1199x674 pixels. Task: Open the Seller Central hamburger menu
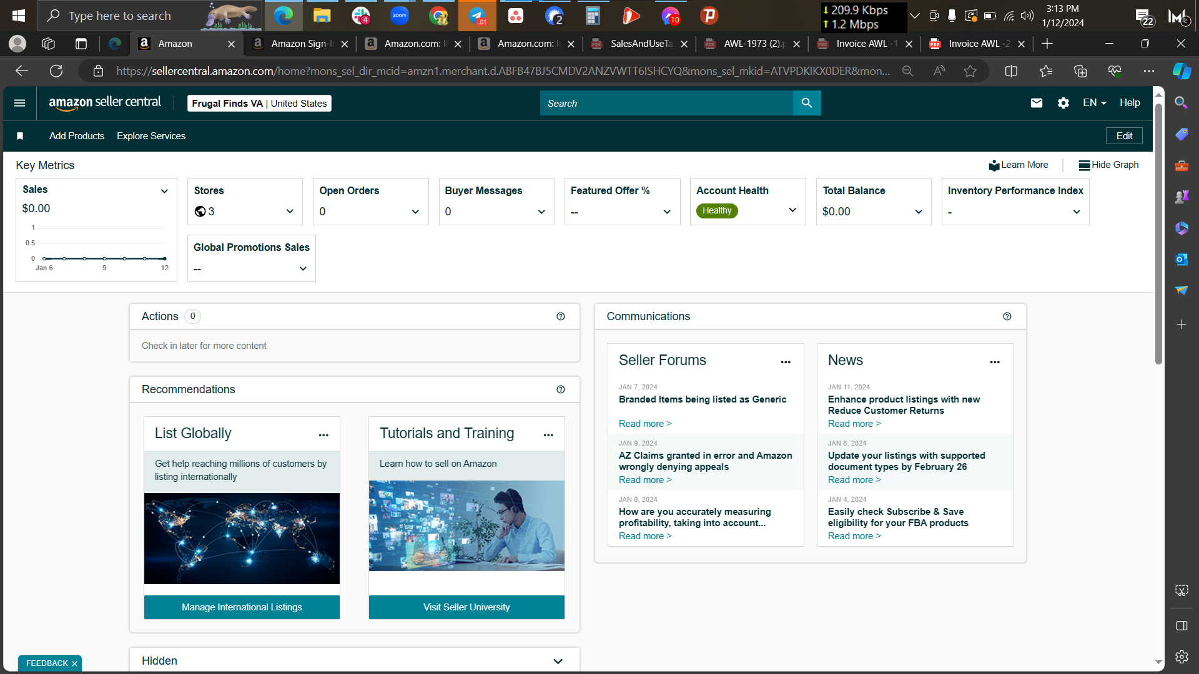[x=20, y=103]
